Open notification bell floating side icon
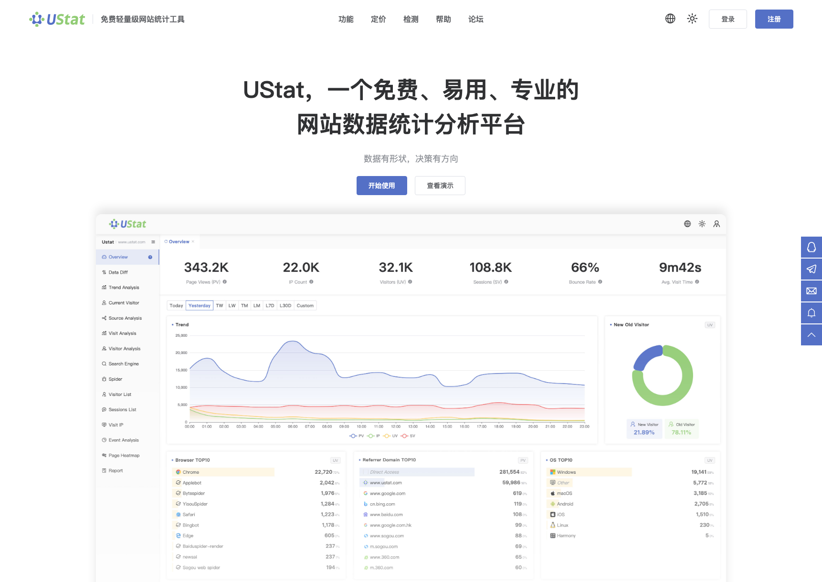 coord(811,313)
